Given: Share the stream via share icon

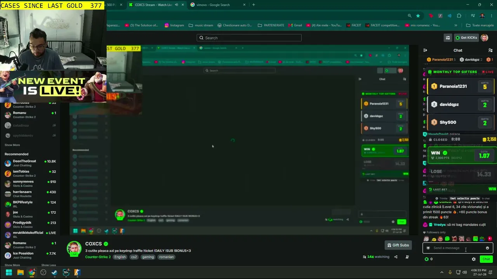Looking at the screenshot, I should pyautogui.click(x=396, y=257).
